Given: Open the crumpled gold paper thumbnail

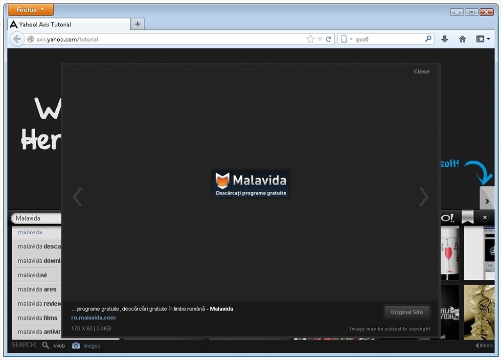Looking at the screenshot, I should click(479, 312).
